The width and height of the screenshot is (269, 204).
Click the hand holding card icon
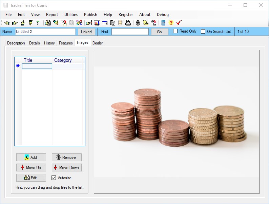[x=56, y=23]
